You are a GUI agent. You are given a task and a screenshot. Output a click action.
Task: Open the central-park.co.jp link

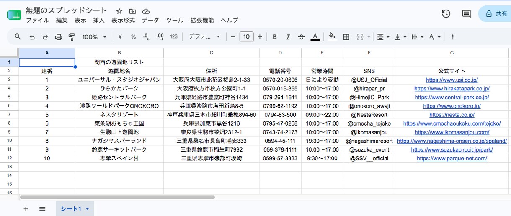pyautogui.click(x=452, y=97)
